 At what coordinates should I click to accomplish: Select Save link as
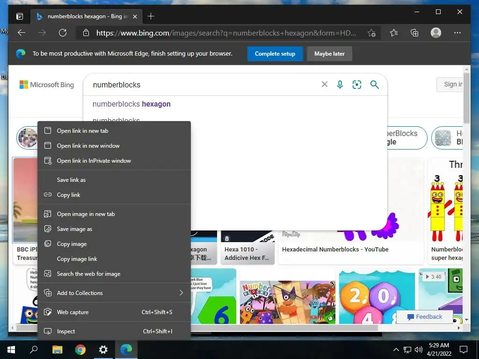point(114,180)
